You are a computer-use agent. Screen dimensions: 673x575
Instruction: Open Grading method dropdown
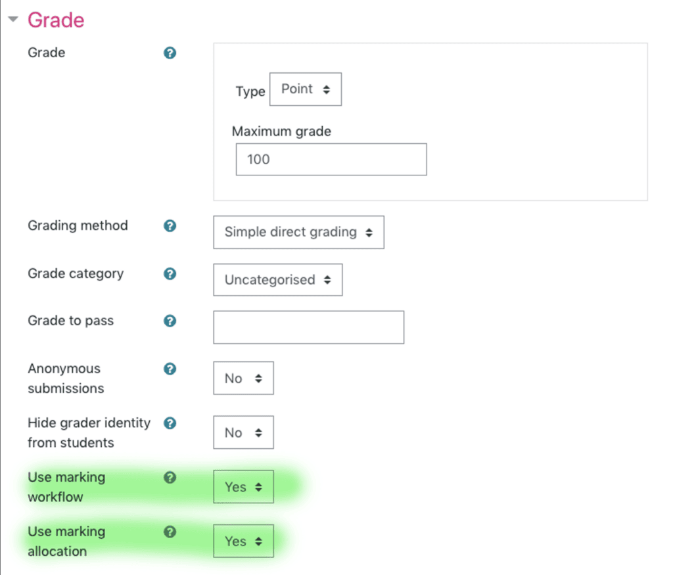[298, 232]
